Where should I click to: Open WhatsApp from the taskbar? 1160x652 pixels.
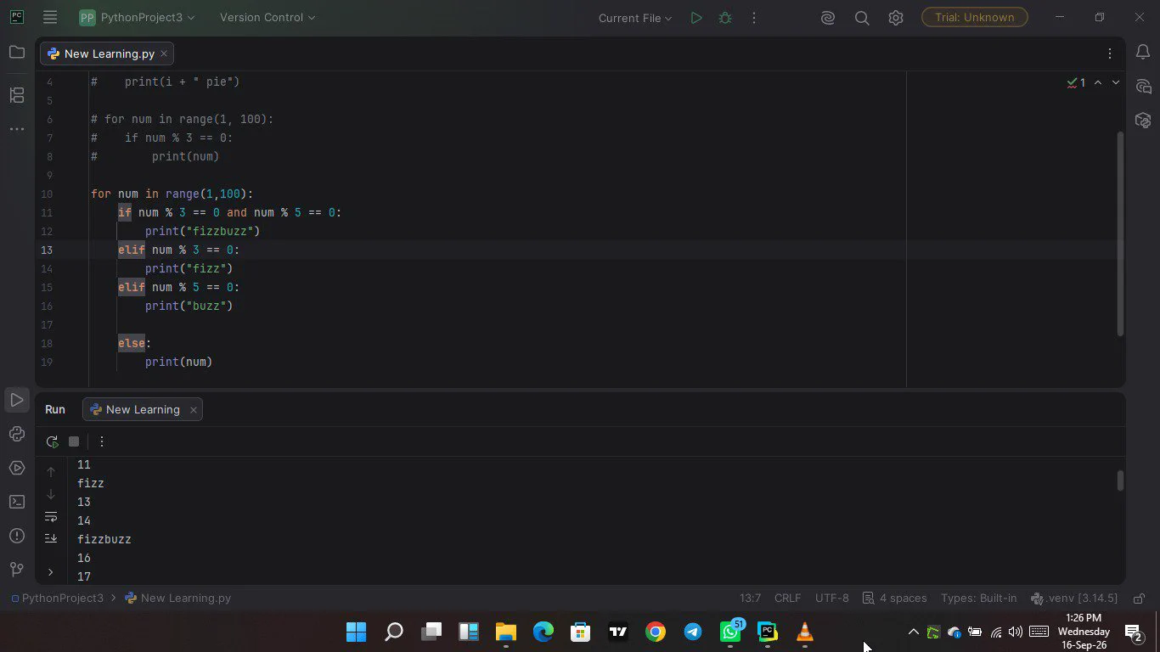click(x=730, y=632)
